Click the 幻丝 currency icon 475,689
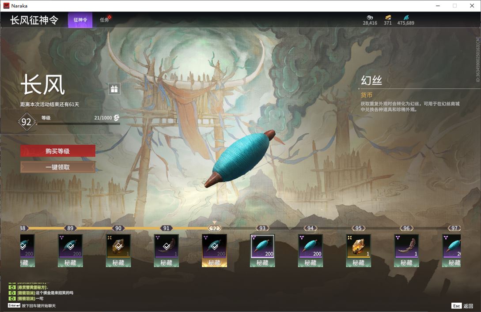Image resolution: width=481 pixels, height=312 pixels. click(406, 18)
